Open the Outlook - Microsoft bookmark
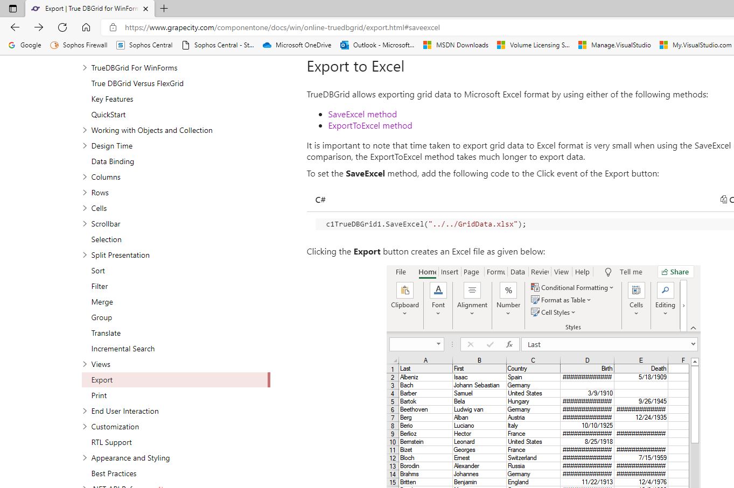The height and width of the screenshot is (488, 734). coord(378,45)
